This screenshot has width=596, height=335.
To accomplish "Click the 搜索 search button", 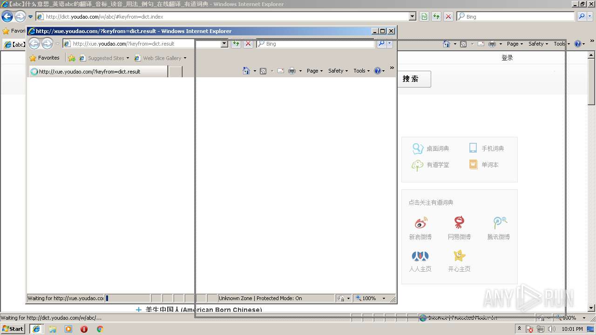I will click(x=414, y=79).
